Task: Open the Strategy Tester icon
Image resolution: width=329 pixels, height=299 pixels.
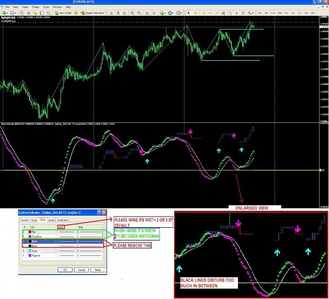Action: (48, 13)
